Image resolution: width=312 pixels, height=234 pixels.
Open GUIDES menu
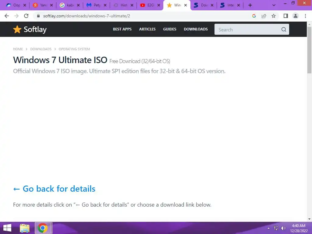point(170,29)
